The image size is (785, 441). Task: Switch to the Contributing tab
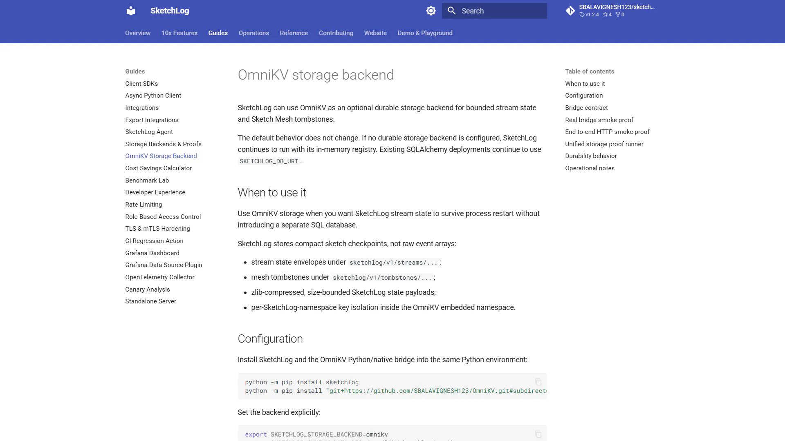coord(336,33)
